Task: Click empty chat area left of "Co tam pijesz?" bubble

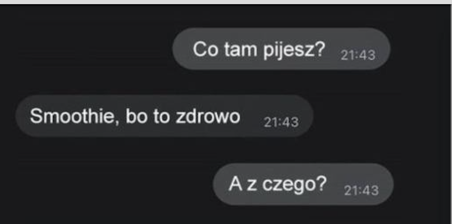Action: [87, 49]
